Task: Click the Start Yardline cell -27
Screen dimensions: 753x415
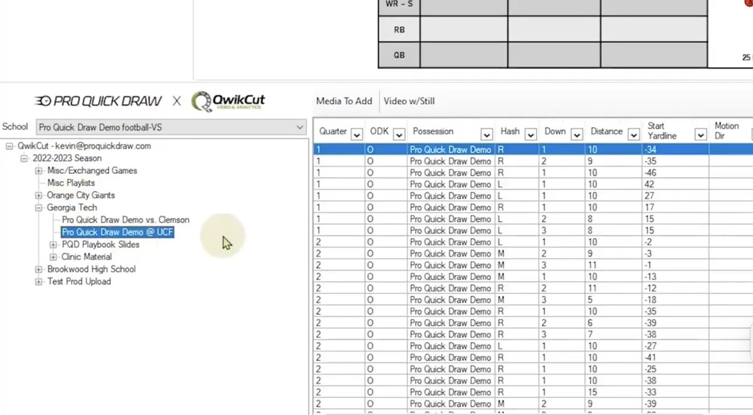Action: coord(675,346)
